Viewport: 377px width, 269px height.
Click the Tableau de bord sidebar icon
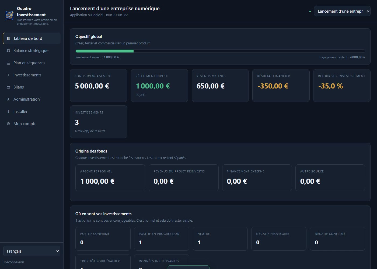8,38
